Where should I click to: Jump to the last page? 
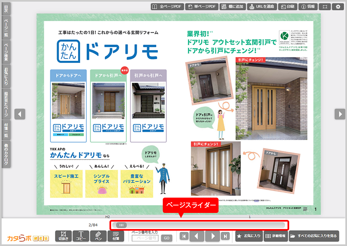click(x=225, y=236)
